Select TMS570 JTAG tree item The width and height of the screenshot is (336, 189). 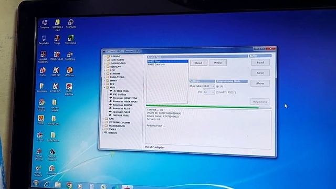point(119,115)
